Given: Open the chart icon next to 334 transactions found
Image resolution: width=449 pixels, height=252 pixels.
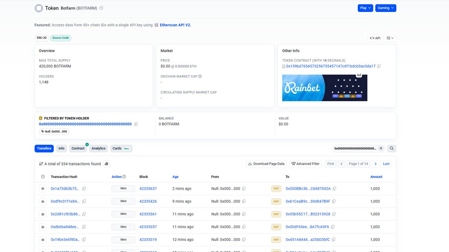Looking at the screenshot, I should tap(106, 164).
